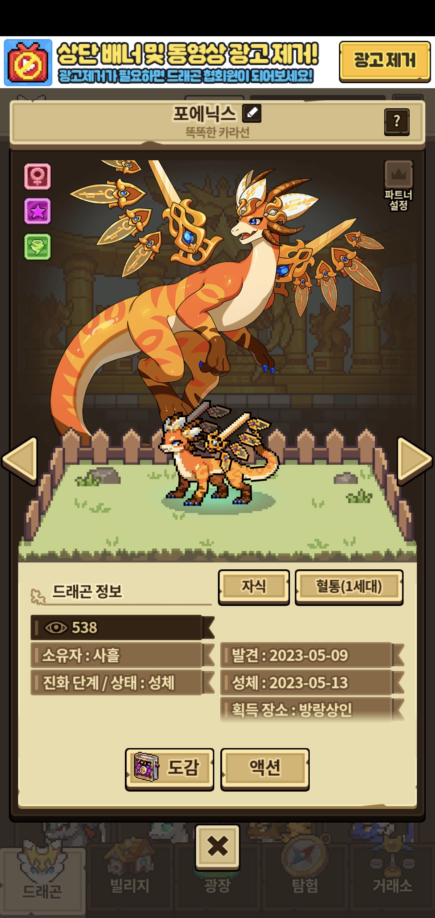
Task: Switch to the 탐험 exploration tab
Action: click(305, 878)
